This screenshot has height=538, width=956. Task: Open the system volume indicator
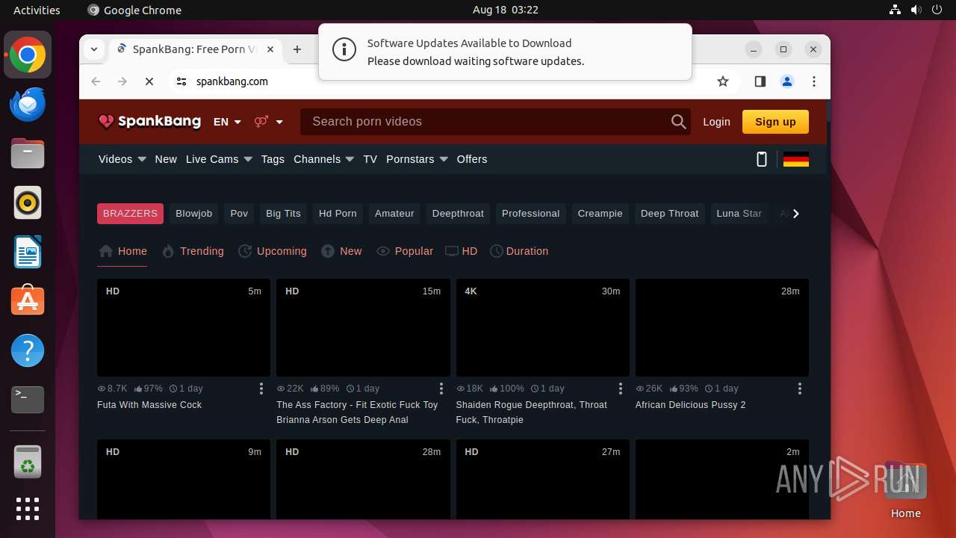tap(916, 10)
